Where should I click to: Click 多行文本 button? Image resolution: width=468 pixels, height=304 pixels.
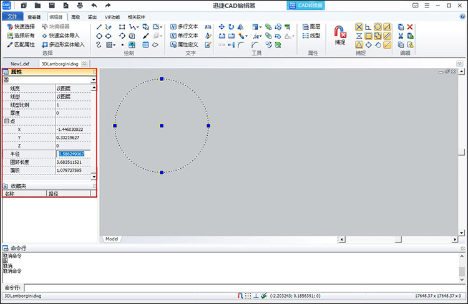tap(184, 27)
